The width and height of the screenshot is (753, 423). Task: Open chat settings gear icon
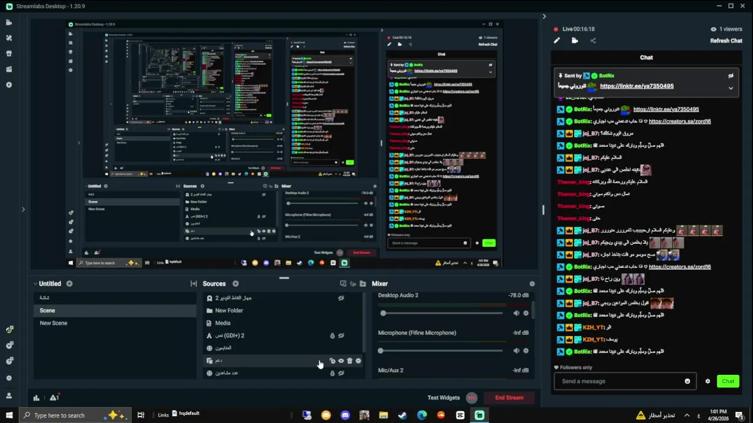point(708,381)
